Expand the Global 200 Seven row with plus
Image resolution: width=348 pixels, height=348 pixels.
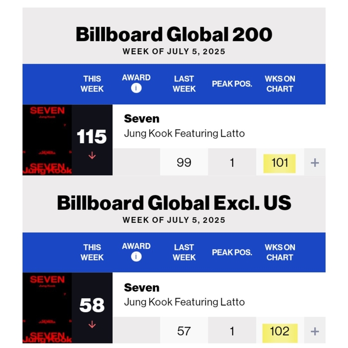315,163
